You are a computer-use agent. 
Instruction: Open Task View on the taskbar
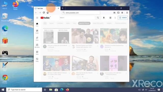45,90
